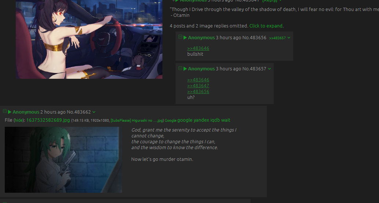
Task: Hide post No.483656 with the minus box
Action: tap(180, 37)
